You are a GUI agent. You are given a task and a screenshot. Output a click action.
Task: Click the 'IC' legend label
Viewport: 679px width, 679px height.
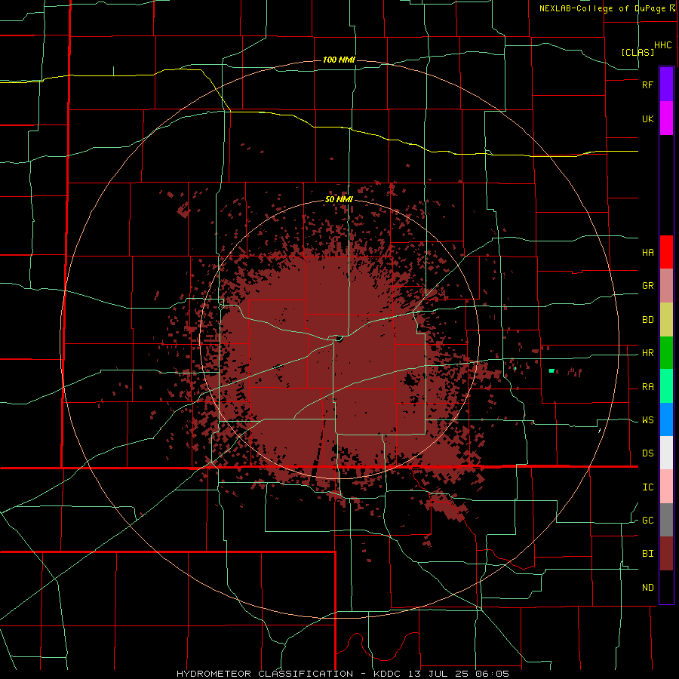647,487
